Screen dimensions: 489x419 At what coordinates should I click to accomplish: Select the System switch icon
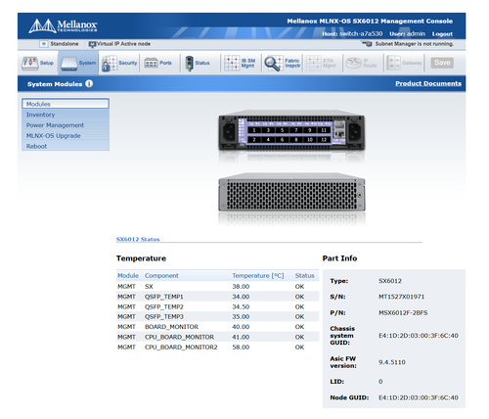click(69, 64)
